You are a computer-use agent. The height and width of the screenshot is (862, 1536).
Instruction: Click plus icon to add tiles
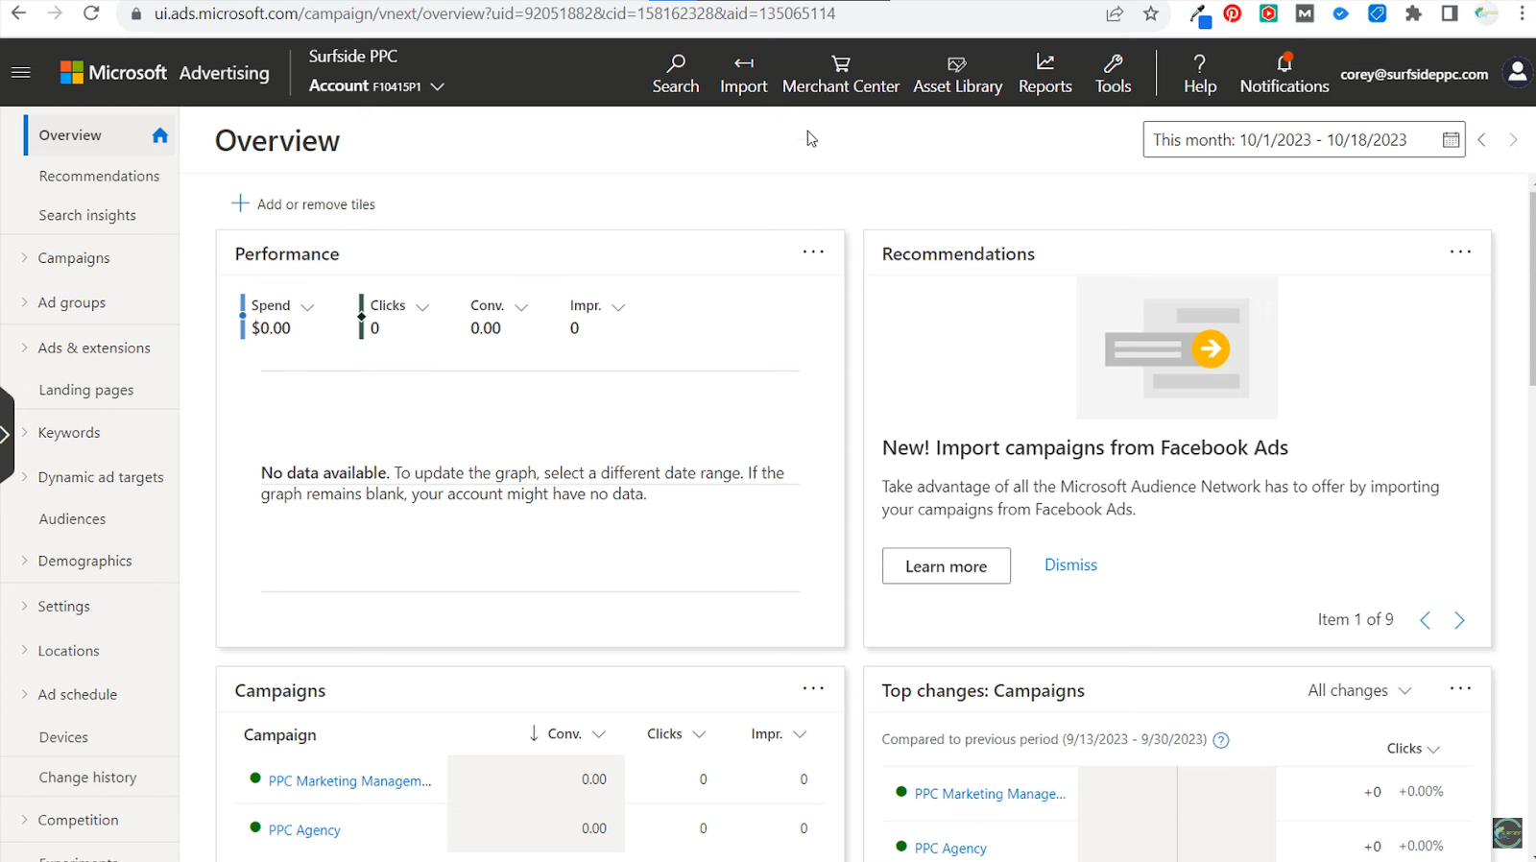click(240, 204)
